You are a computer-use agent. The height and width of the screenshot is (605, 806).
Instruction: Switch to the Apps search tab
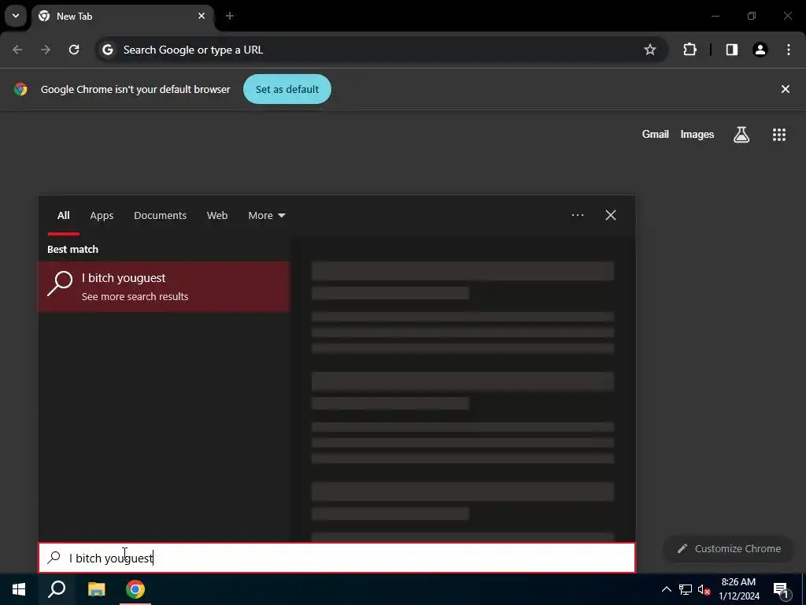pyautogui.click(x=102, y=216)
